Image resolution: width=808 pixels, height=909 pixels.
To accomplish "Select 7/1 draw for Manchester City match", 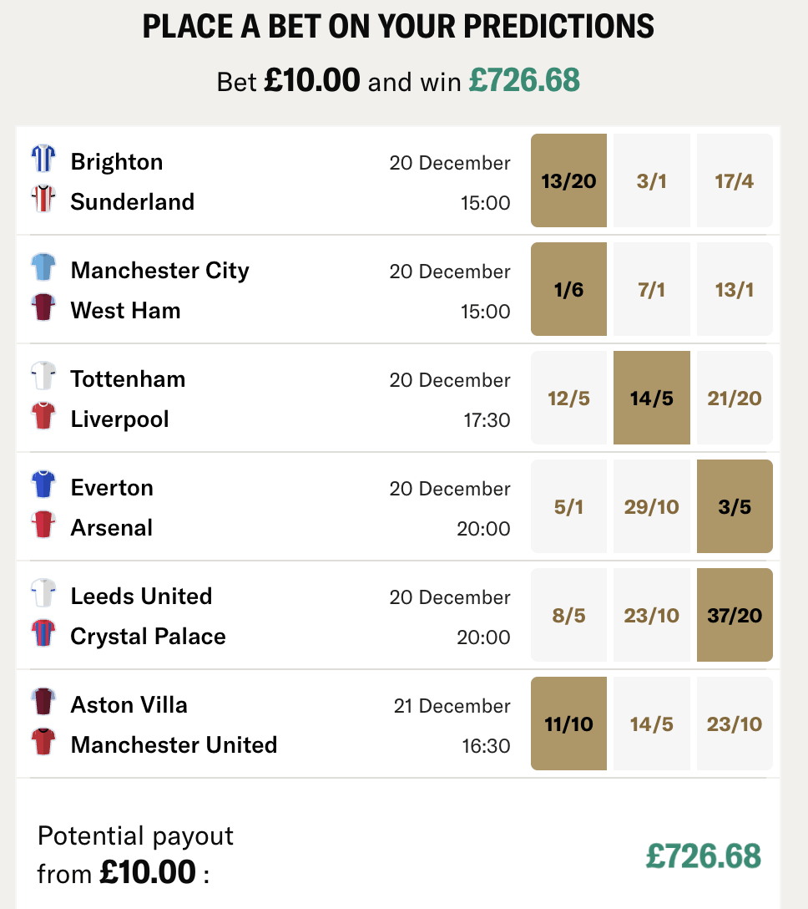I will coord(651,289).
